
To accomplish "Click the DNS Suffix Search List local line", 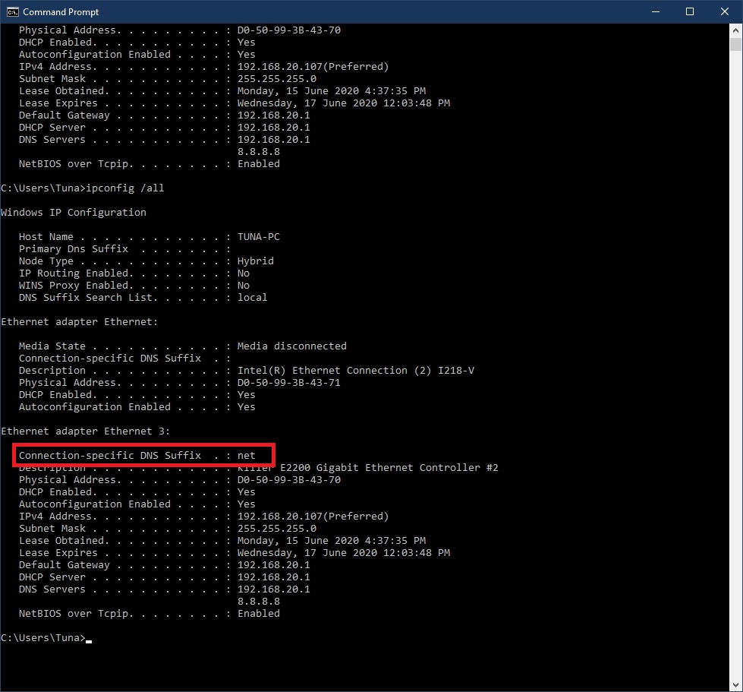I will tap(143, 298).
